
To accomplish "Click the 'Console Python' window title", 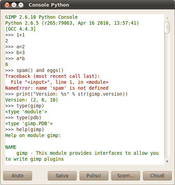I will (49, 5).
